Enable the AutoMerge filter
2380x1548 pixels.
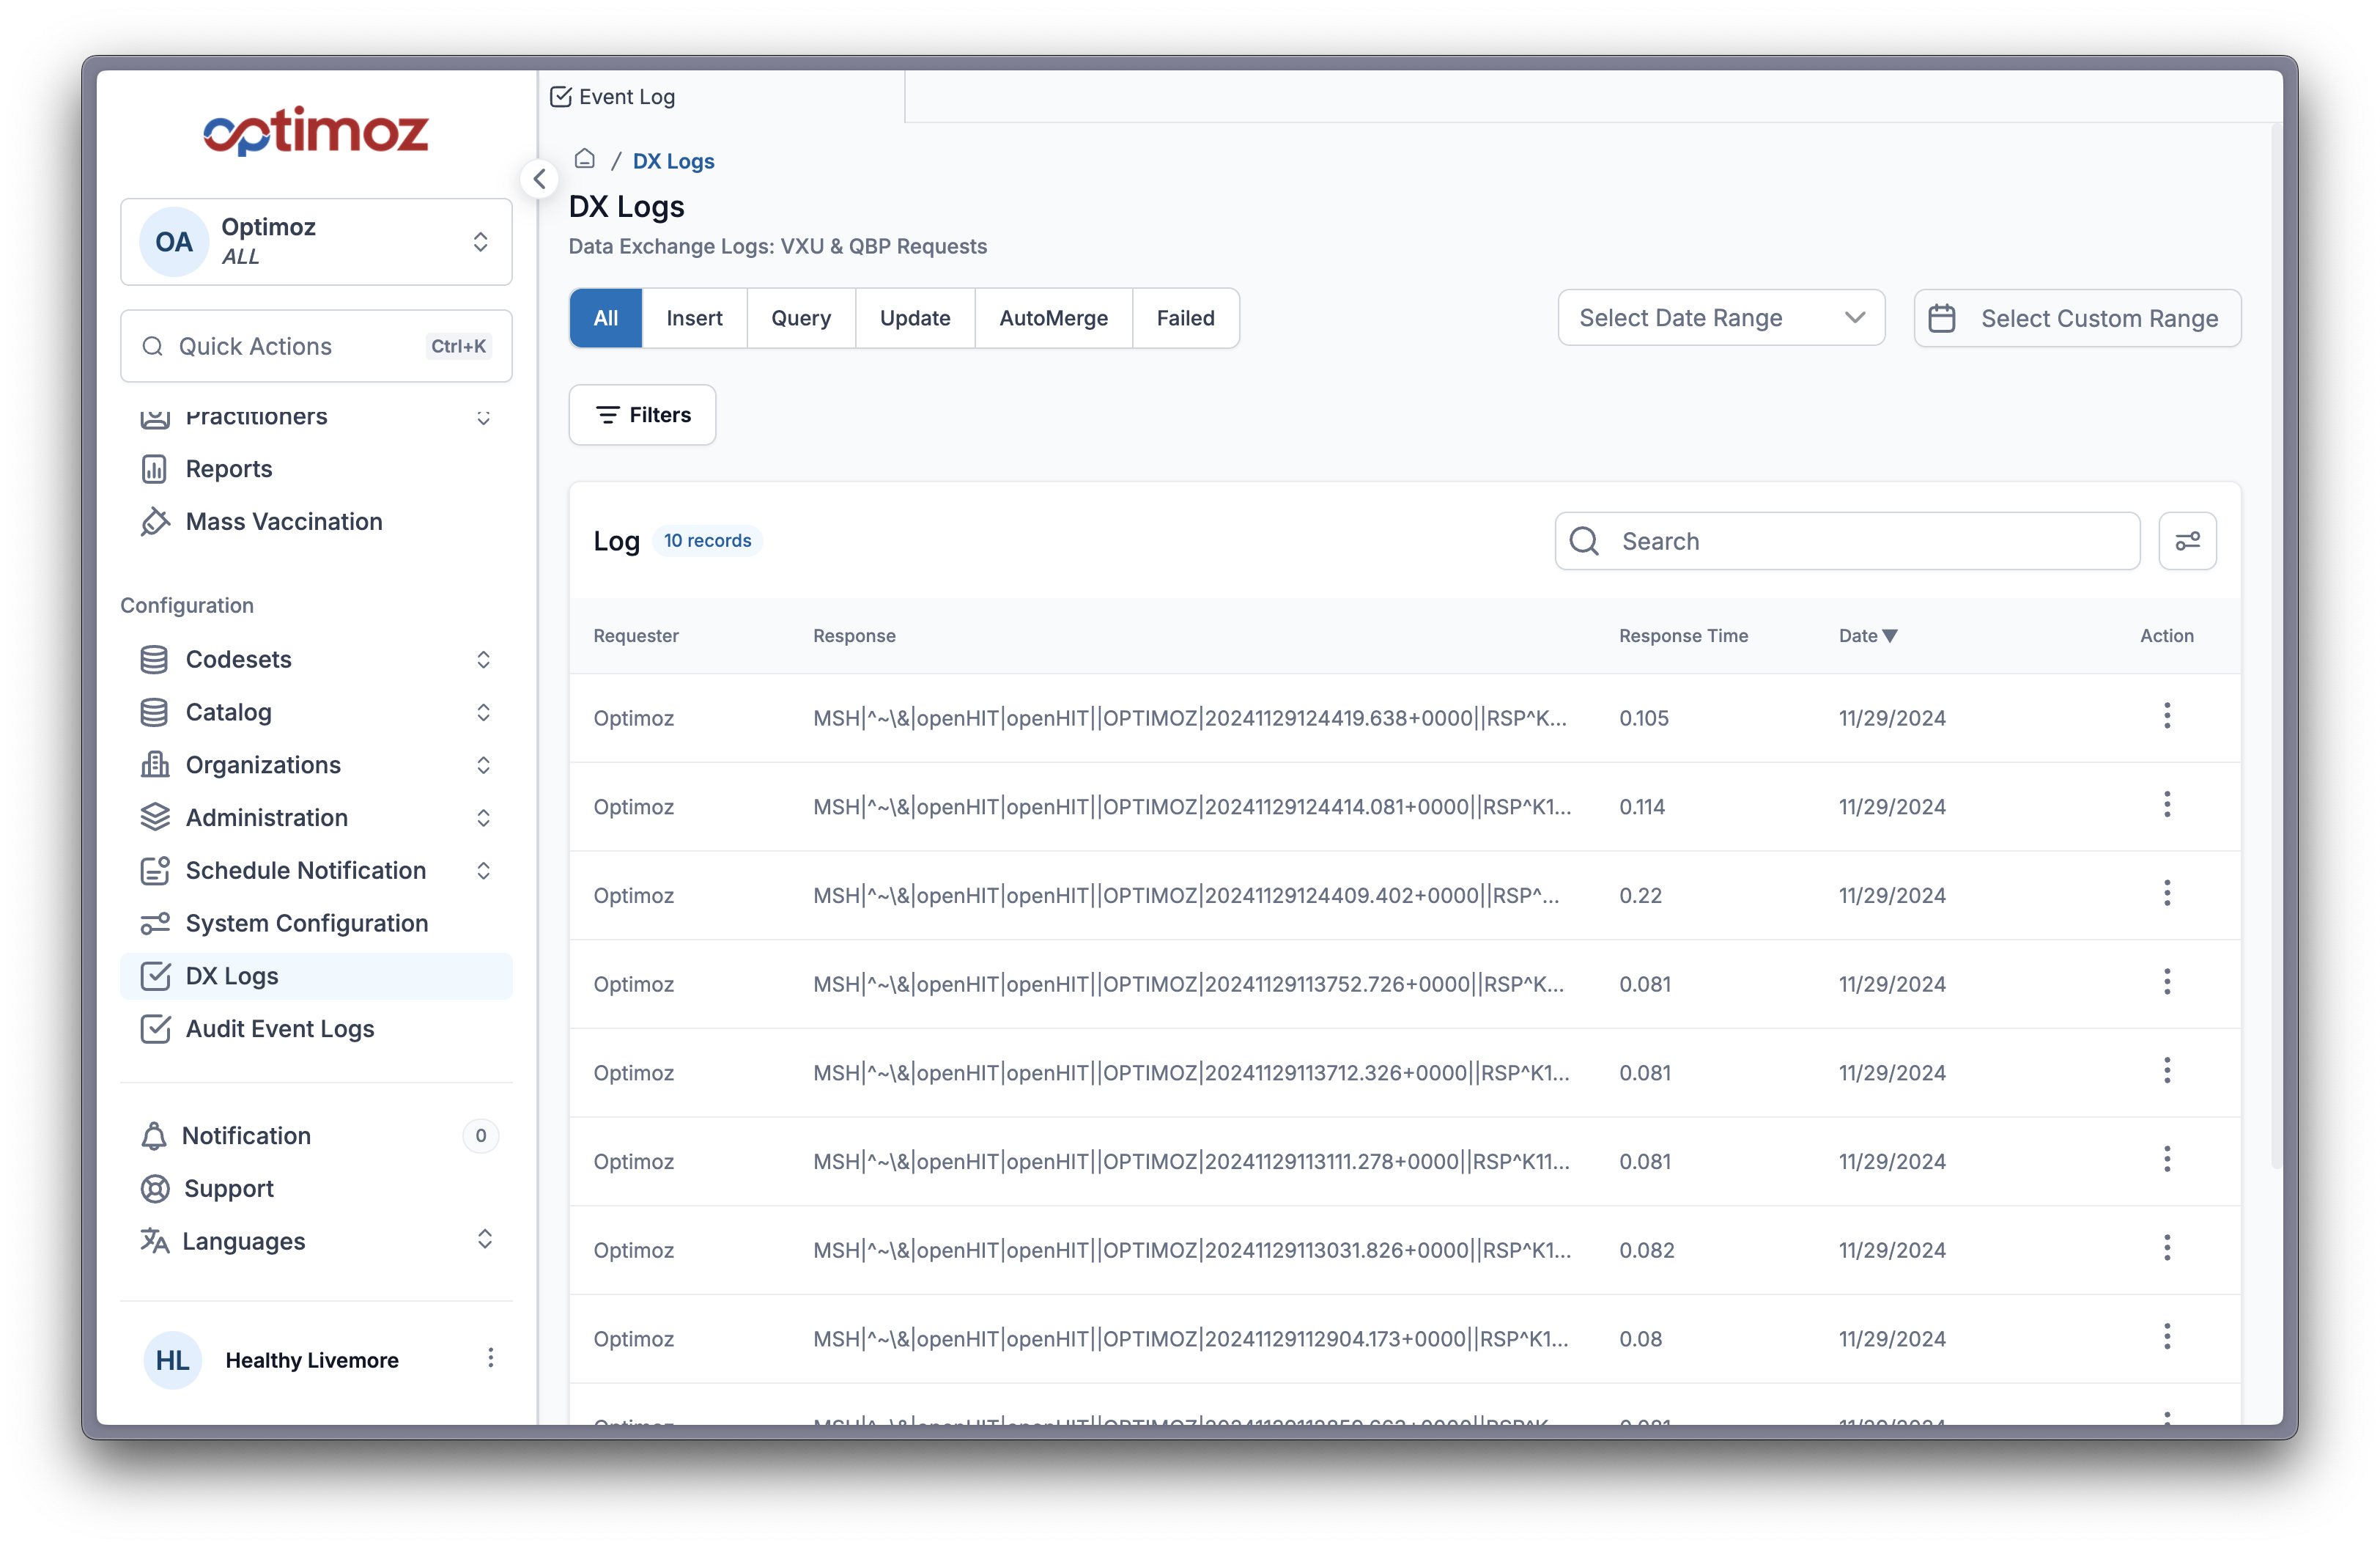point(1053,318)
